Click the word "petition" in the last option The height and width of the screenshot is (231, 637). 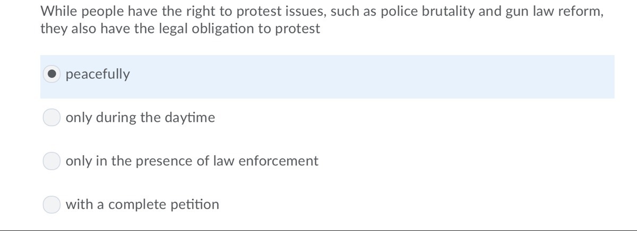(194, 205)
